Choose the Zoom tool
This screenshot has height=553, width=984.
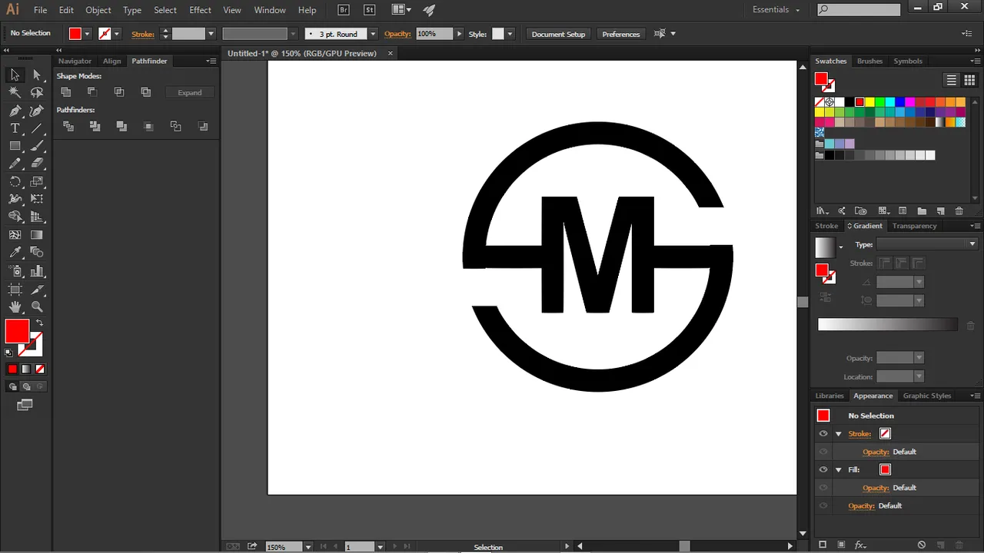pyautogui.click(x=37, y=306)
